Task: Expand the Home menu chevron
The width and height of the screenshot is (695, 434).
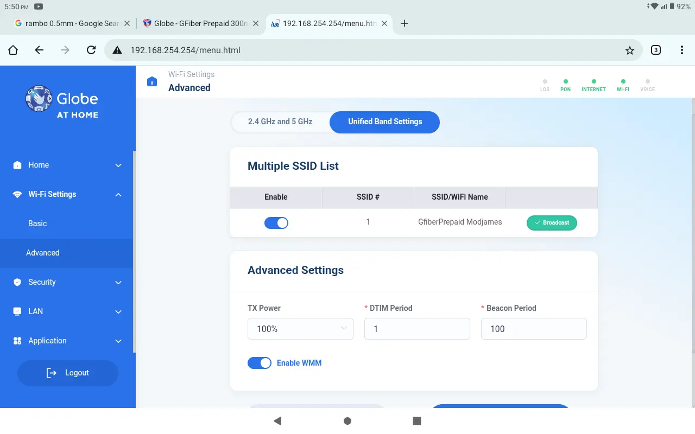Action: 118,165
